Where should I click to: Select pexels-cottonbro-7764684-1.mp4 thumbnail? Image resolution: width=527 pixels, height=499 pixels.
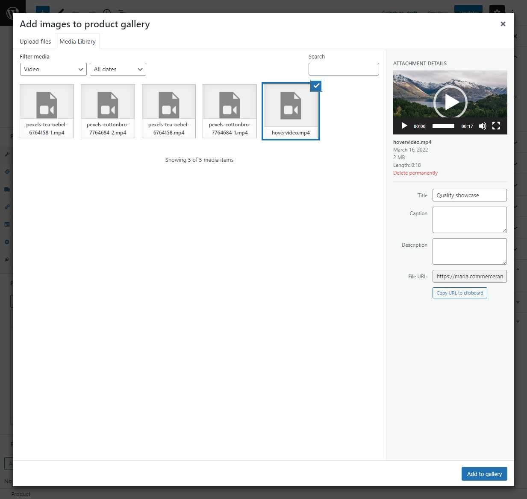[230, 111]
